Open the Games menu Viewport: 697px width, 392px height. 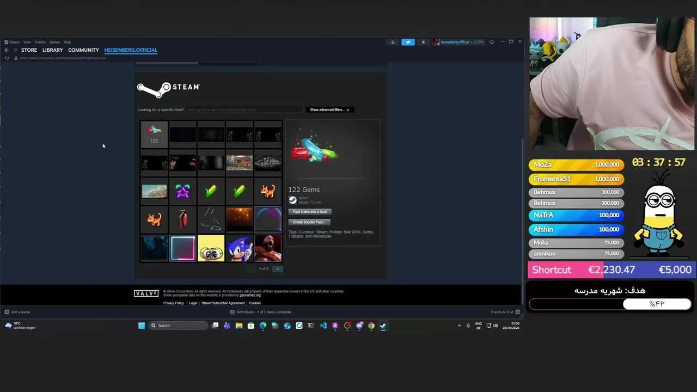click(54, 42)
